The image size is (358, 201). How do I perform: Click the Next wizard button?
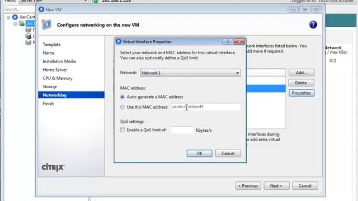pos(276,186)
